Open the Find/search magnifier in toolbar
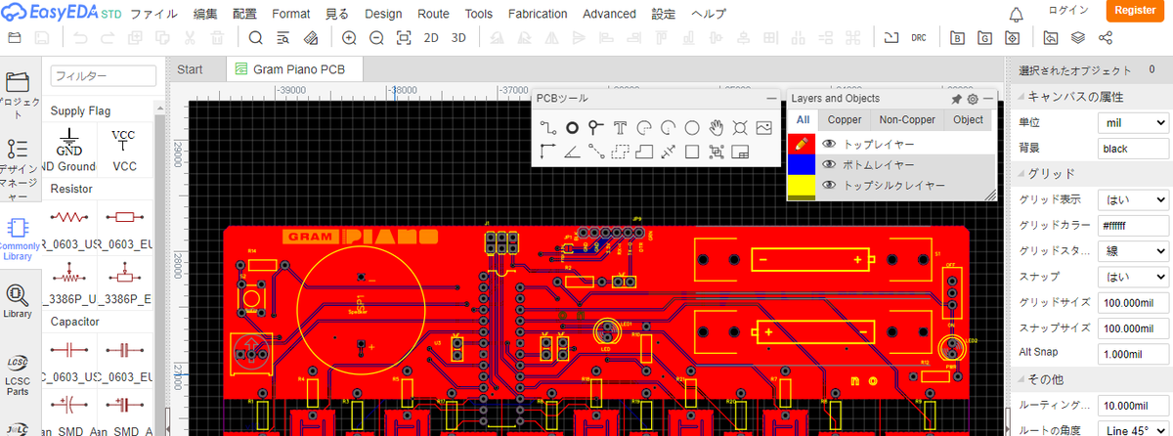The image size is (1173, 436). point(255,38)
